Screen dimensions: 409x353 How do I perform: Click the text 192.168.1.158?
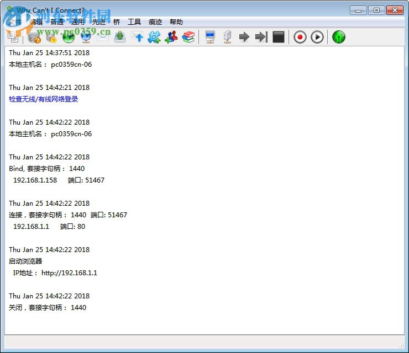pos(35,180)
